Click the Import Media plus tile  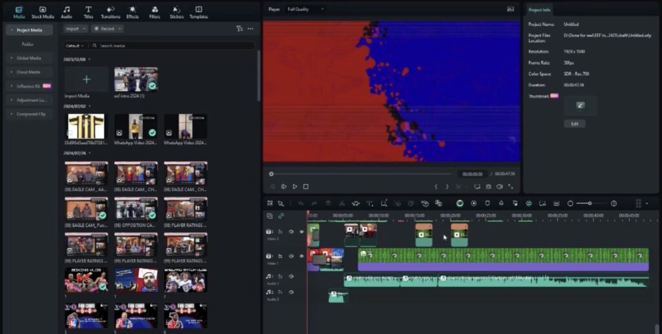click(86, 79)
